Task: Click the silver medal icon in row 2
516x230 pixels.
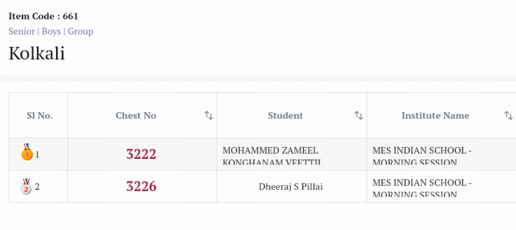Action: (26, 186)
